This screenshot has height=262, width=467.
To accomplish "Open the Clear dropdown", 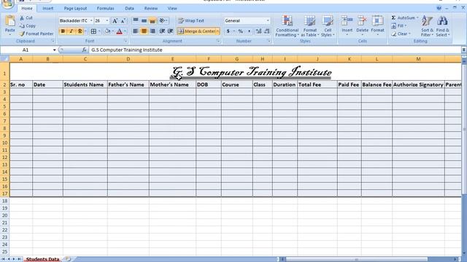I will (x=401, y=34).
